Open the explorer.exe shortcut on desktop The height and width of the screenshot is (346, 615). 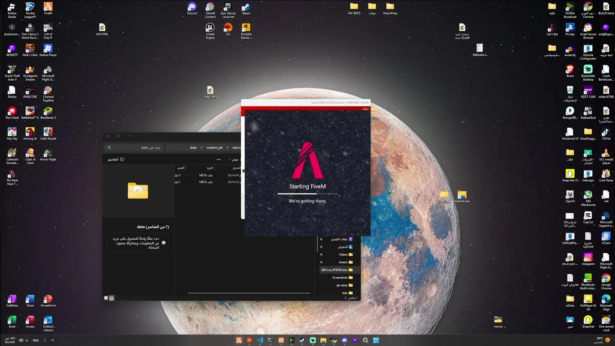pos(462,197)
